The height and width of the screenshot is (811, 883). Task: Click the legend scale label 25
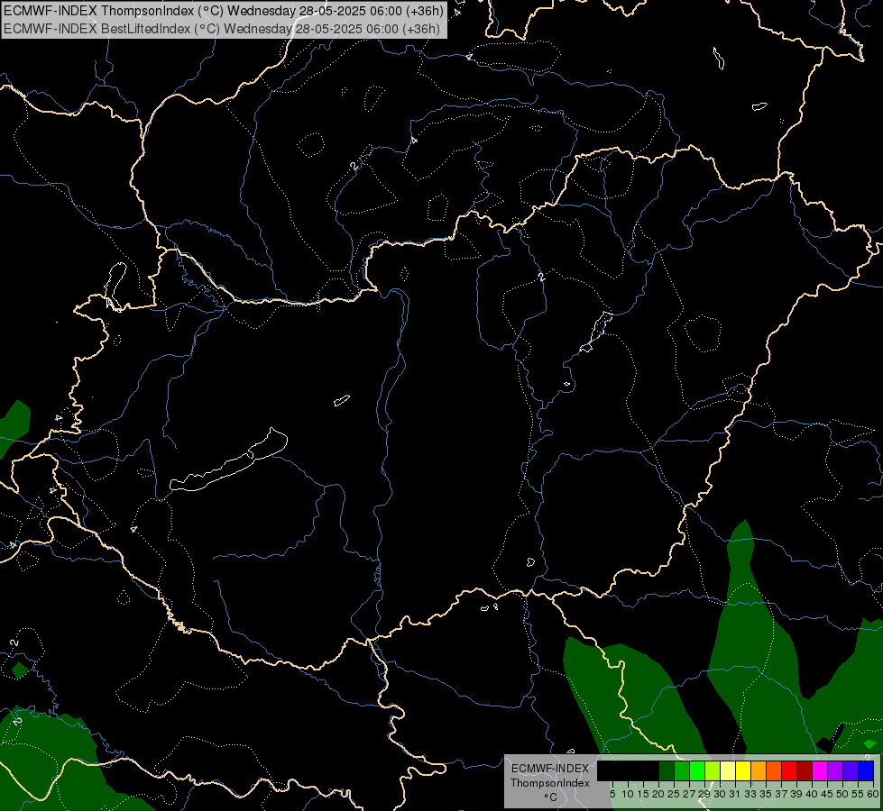674,794
